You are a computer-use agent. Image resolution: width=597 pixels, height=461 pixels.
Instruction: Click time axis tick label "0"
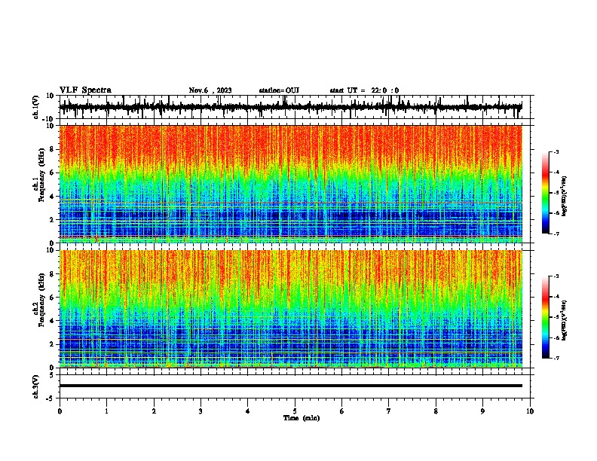[x=60, y=411]
